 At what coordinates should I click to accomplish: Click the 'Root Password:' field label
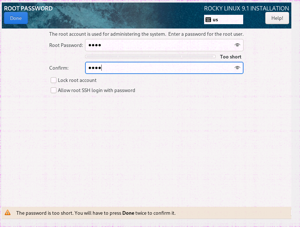(x=66, y=45)
